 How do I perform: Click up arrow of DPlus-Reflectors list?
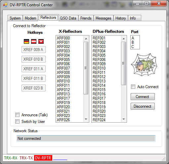(x=124, y=39)
